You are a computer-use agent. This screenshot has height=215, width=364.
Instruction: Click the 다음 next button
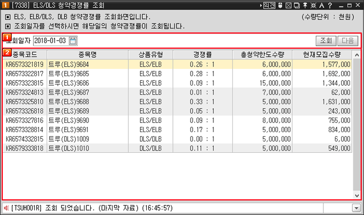point(348,41)
